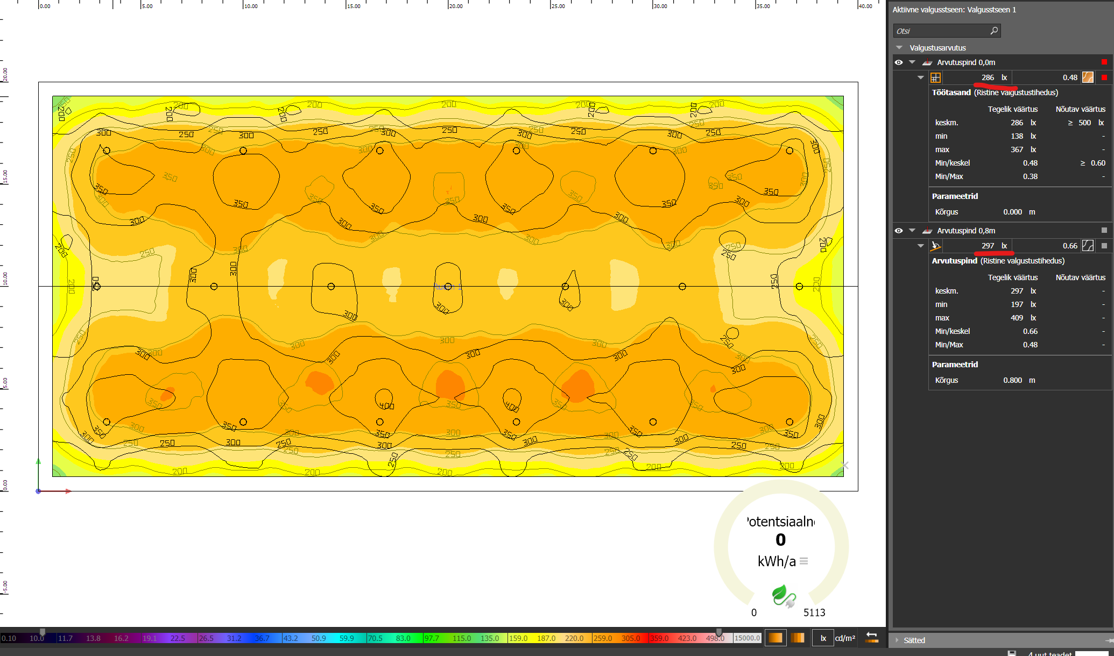
Task: Toggle red square for Arvutuspind 0,0m
Action: (1104, 62)
